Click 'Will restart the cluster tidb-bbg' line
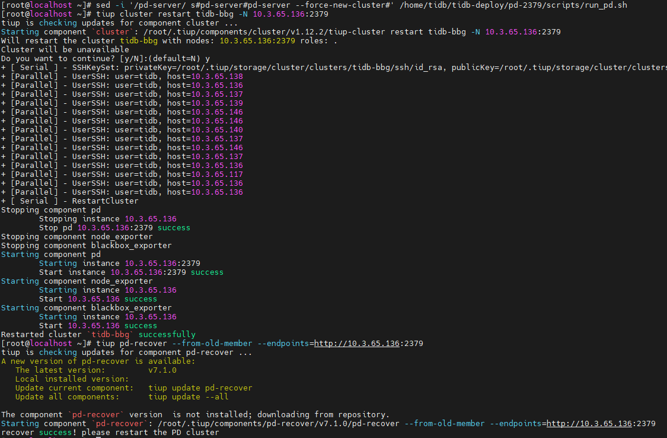Image resolution: width=667 pixels, height=438 pixels. 170,41
